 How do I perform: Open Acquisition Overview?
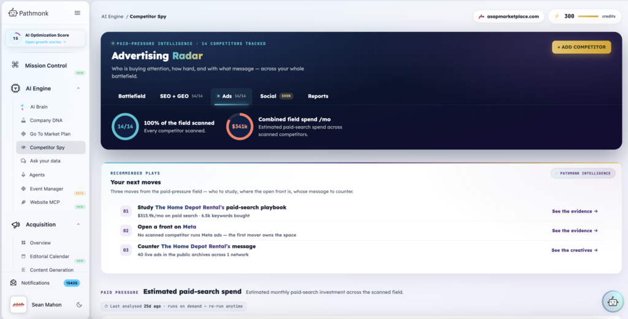40,243
